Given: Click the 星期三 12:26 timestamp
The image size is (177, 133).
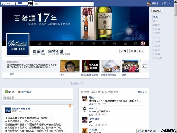Looking at the screenshot, I should [101, 114].
